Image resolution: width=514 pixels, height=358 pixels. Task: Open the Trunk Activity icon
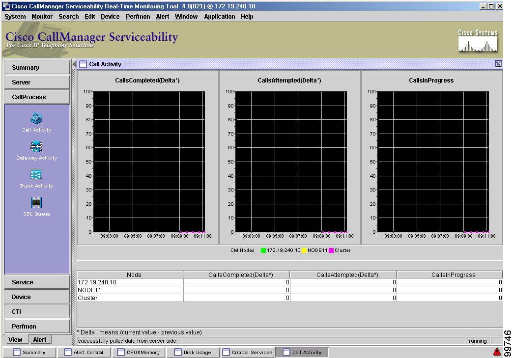(x=36, y=174)
